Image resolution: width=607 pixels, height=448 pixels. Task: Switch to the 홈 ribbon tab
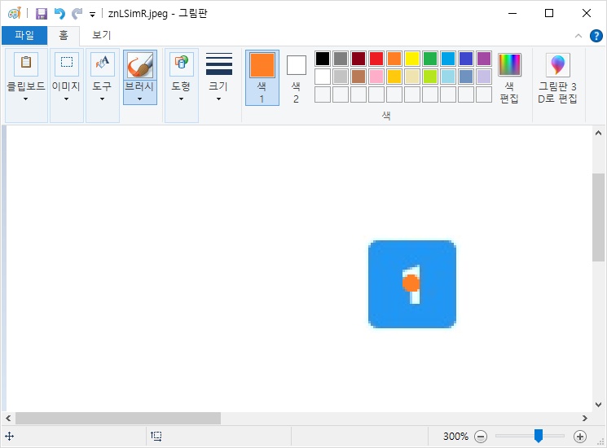point(64,35)
